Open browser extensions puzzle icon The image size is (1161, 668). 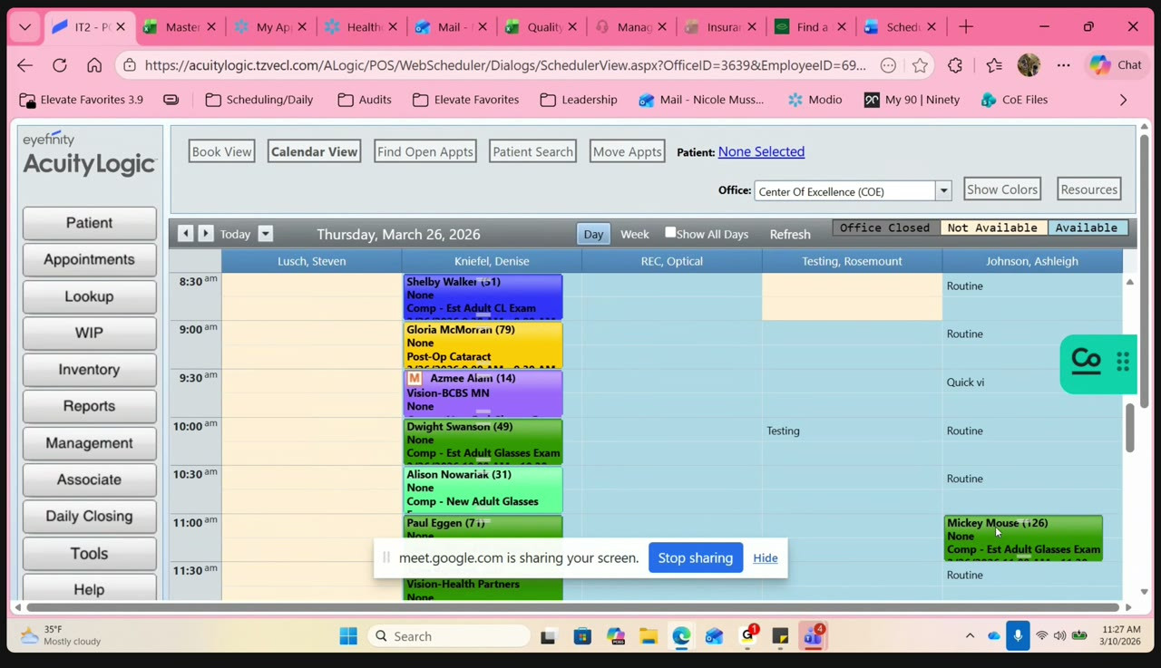click(955, 65)
